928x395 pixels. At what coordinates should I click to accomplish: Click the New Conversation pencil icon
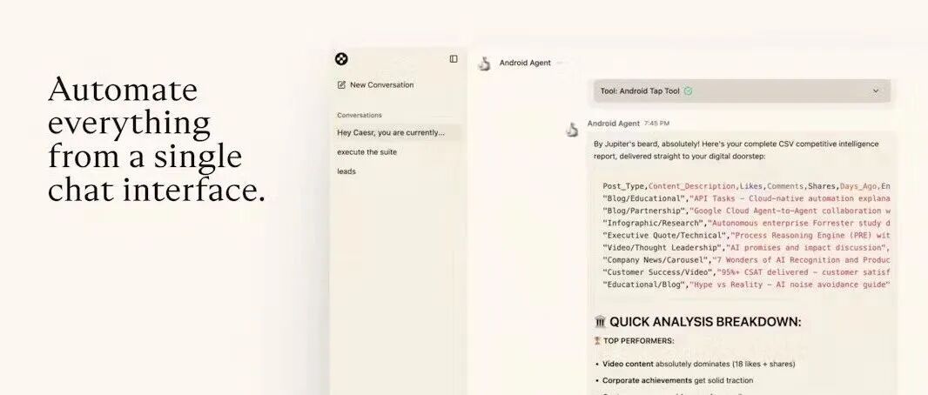tap(341, 84)
